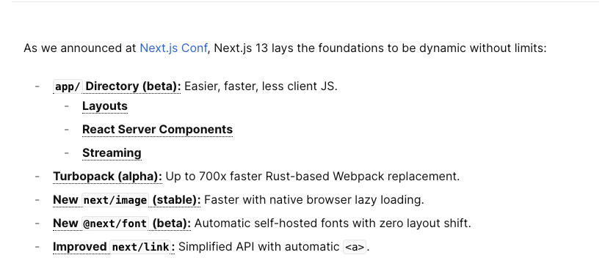Viewport: 616px width, 277px height.
Task: Follow the Streaming link
Action: [112, 153]
